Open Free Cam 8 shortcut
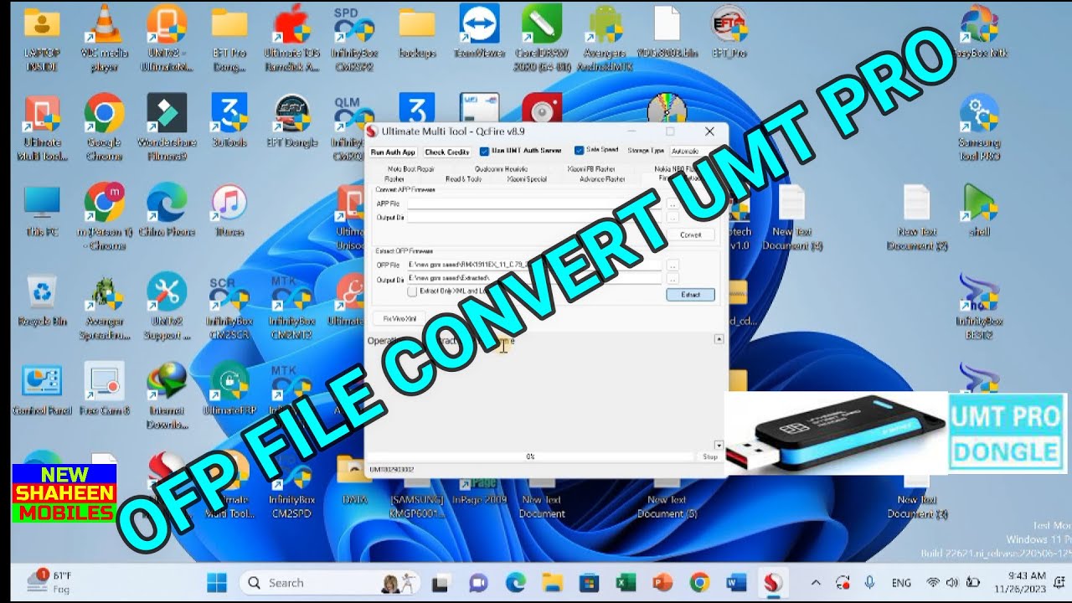Screen dimensions: 1072x603 [104, 389]
